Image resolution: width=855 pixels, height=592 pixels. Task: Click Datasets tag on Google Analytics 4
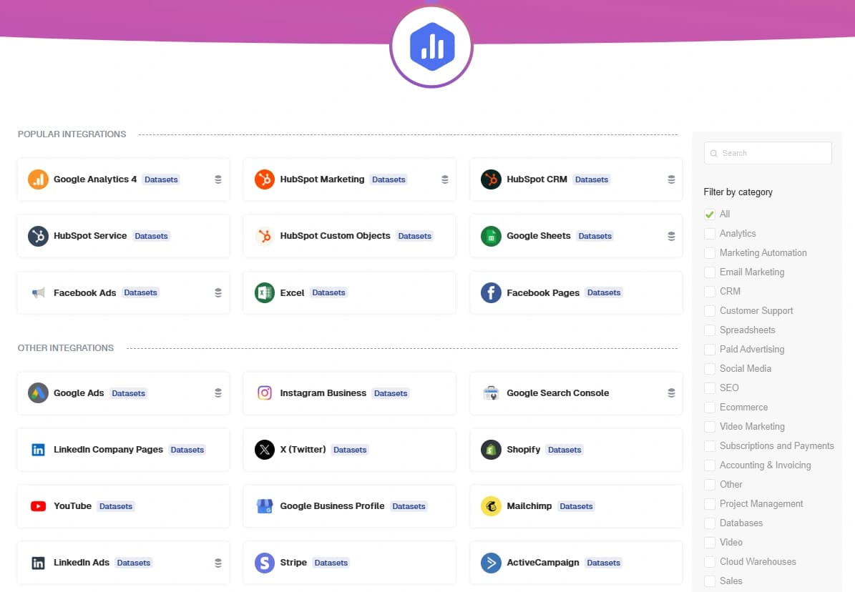(161, 179)
